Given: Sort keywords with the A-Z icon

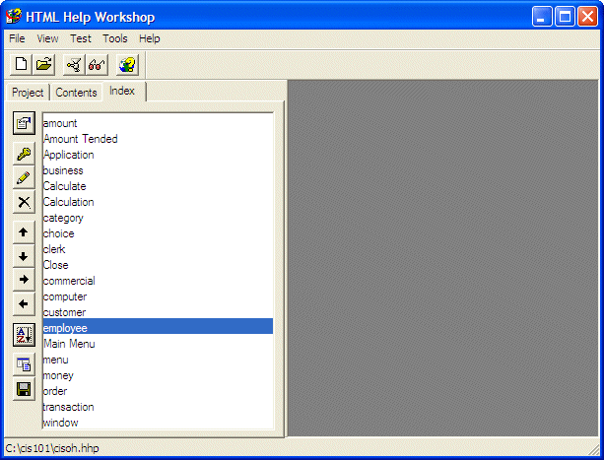Looking at the screenshot, I should (24, 335).
